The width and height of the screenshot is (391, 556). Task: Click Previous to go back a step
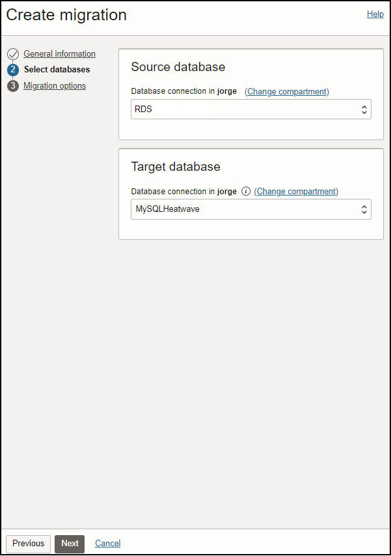coord(28,543)
